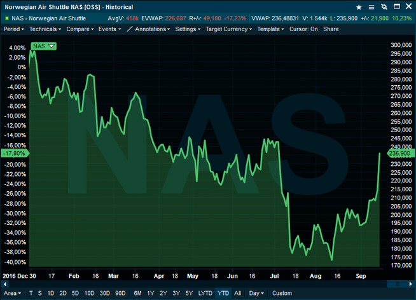The width and height of the screenshot is (416, 300).
Task: Click the scroll left arrow
Action: click(x=5, y=284)
